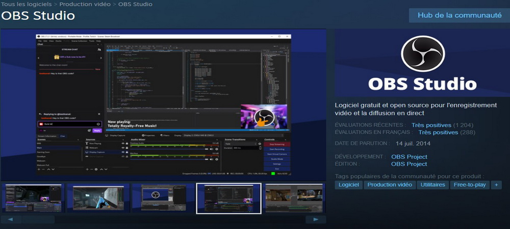Open the 'Production vidéo' community tag

tap(390, 185)
